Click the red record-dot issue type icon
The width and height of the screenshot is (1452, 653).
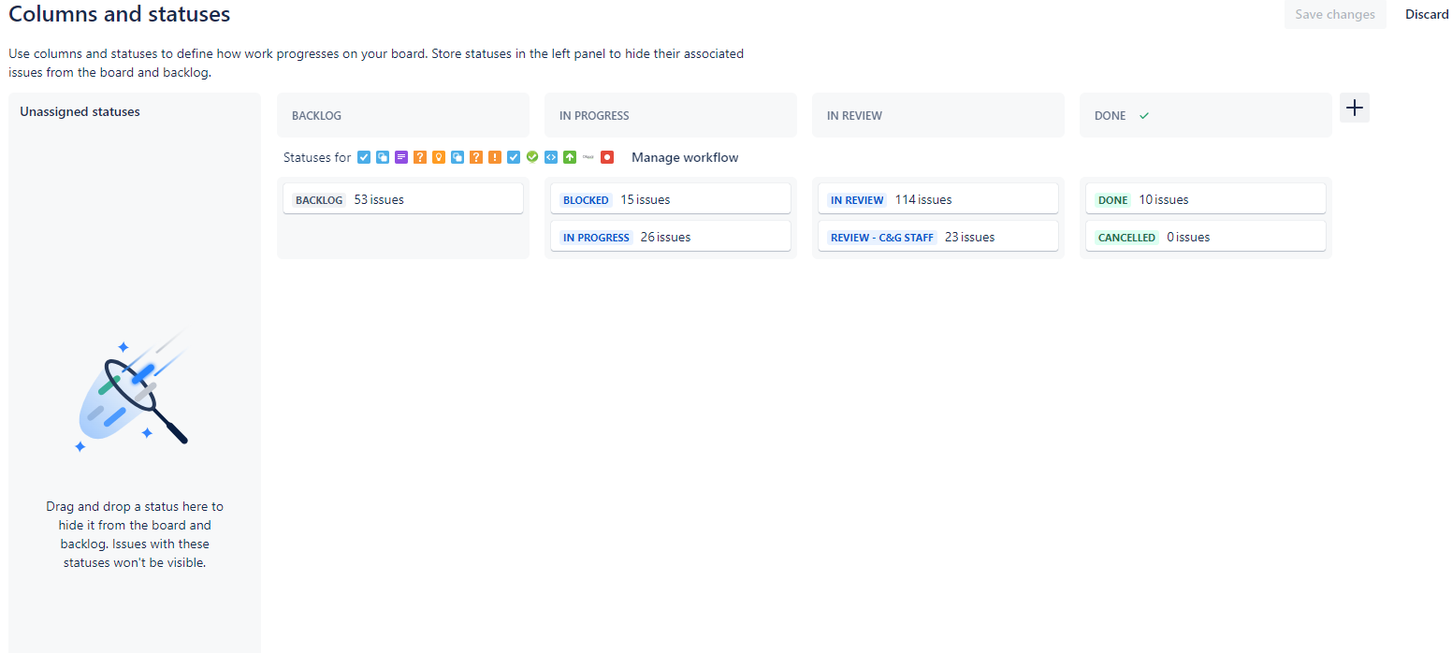[607, 157]
